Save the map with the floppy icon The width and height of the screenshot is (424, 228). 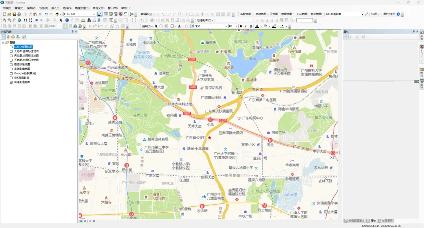(x=15, y=14)
